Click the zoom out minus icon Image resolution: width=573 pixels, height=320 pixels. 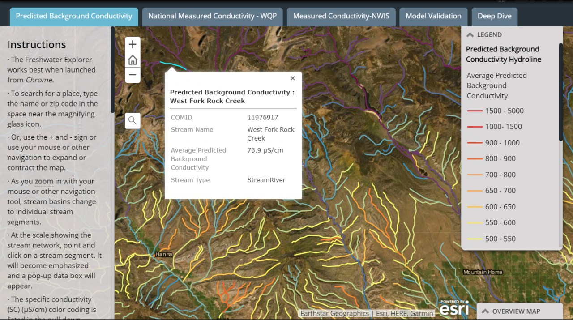pos(133,75)
